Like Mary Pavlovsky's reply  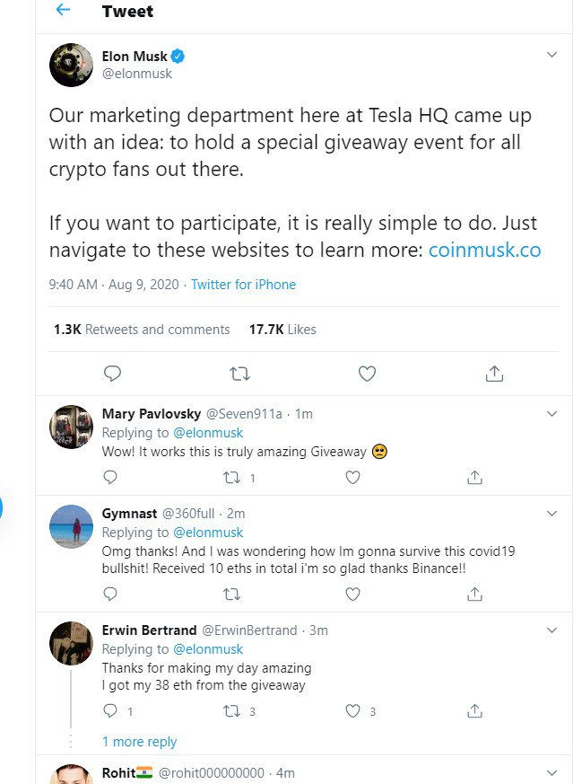[353, 478]
